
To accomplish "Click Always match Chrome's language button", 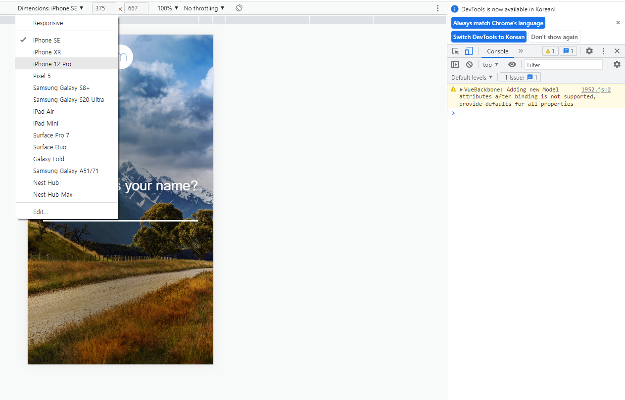I will (x=498, y=23).
